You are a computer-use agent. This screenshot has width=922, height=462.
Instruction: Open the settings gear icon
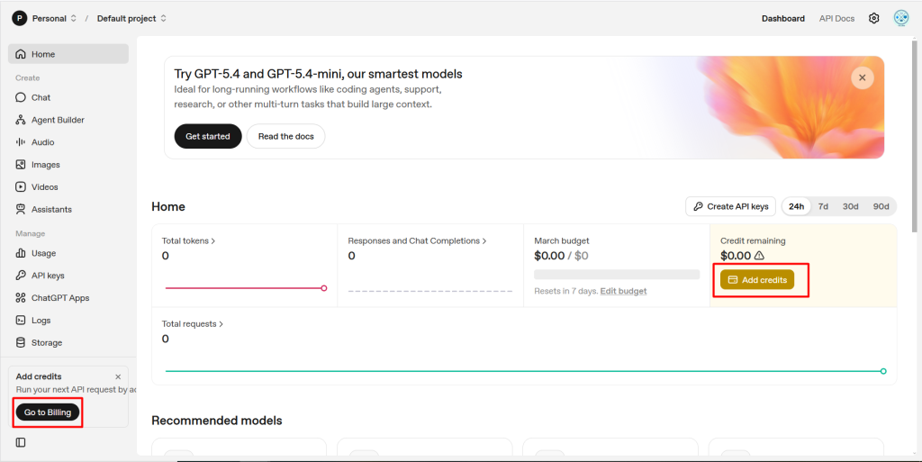(873, 18)
